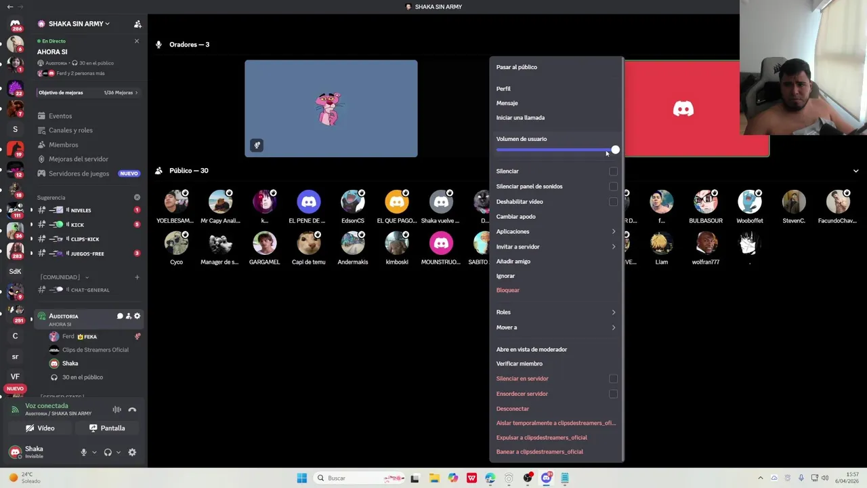This screenshot has height=488, width=867.
Task: Click the BULBASOUR audience avatar
Action: (705, 201)
